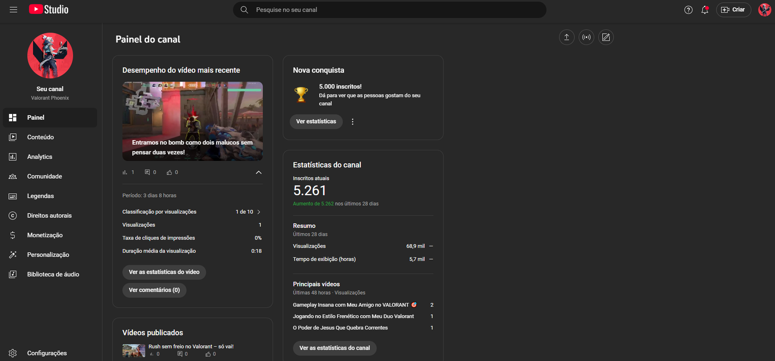Viewport: 775px width, 361px height.
Task: Click the upload video arrow icon
Action: pos(567,37)
